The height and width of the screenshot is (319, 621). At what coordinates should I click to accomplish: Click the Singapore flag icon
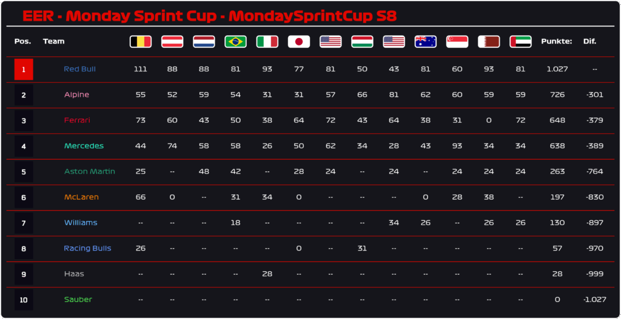point(457,42)
